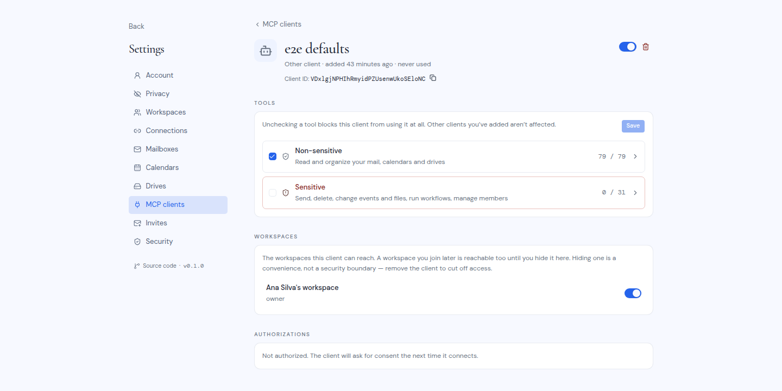Click the Calendars icon in sidebar

[137, 168]
